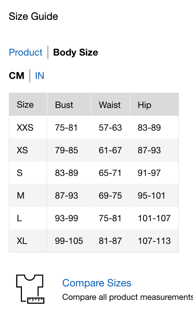Switch to the Product tab
This screenshot has width=193, height=320.
(26, 52)
